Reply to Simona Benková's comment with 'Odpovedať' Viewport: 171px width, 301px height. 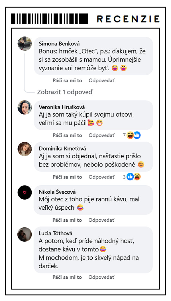pyautogui.click(x=102, y=81)
